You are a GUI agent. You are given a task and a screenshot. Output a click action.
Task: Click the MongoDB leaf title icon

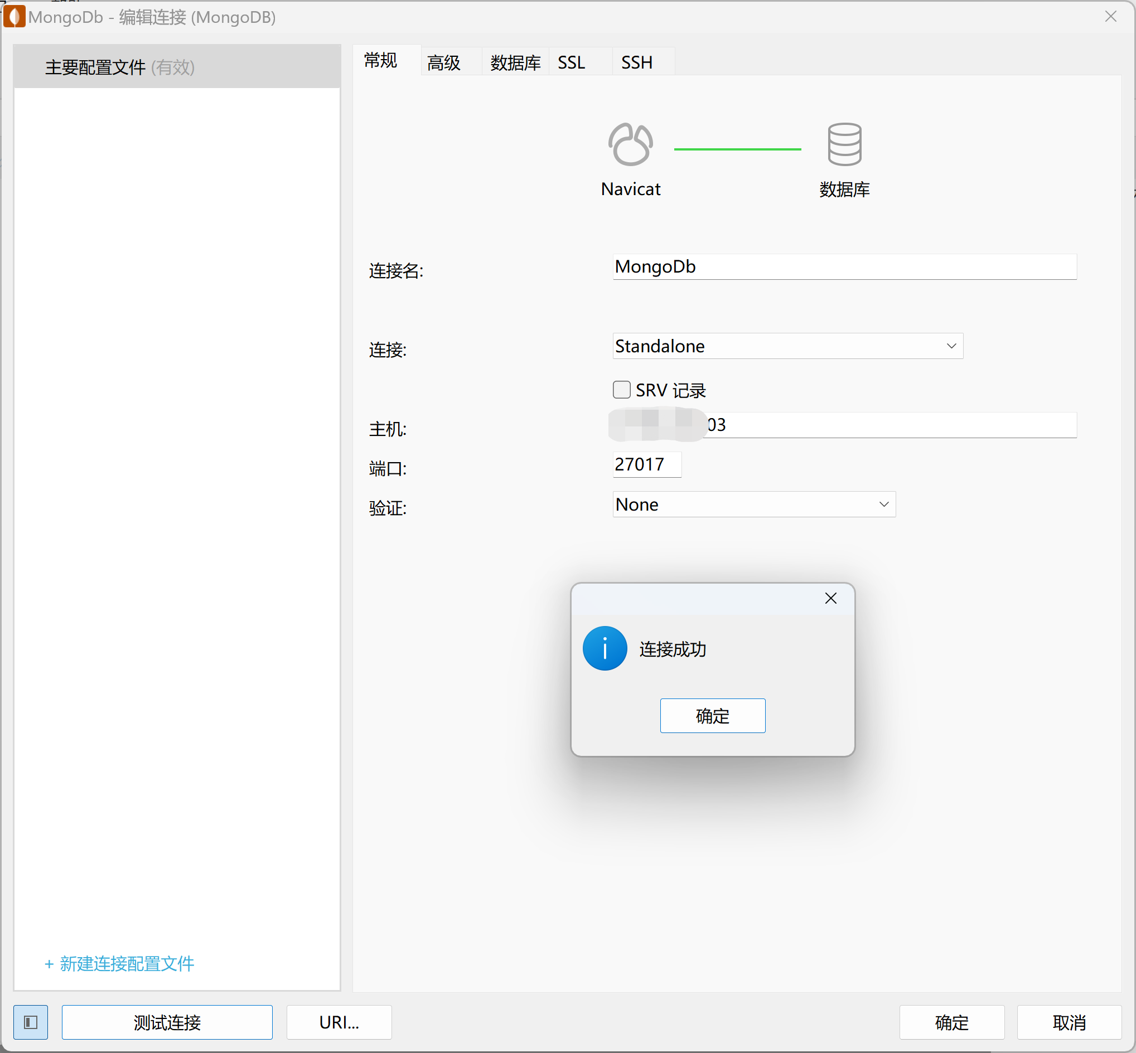click(x=14, y=17)
